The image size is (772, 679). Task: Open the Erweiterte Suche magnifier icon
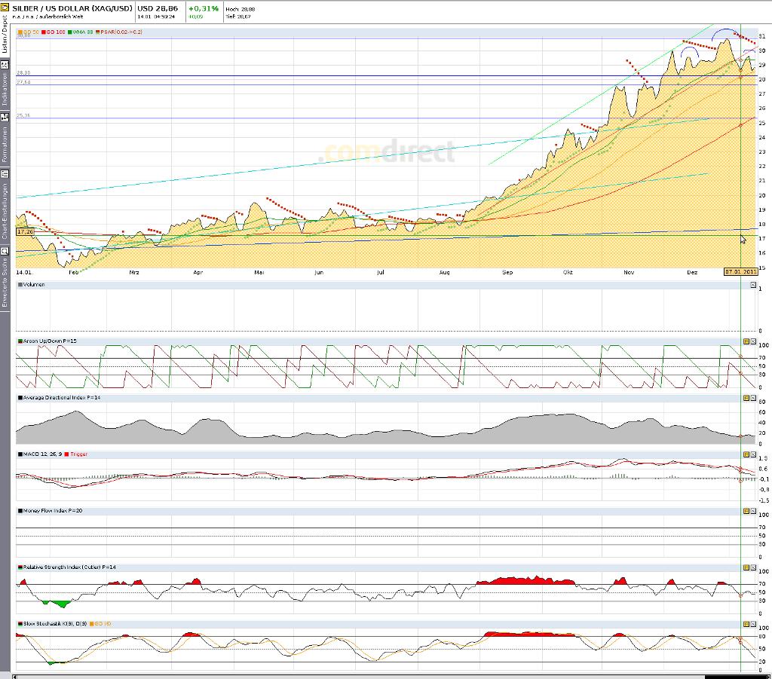[5, 251]
